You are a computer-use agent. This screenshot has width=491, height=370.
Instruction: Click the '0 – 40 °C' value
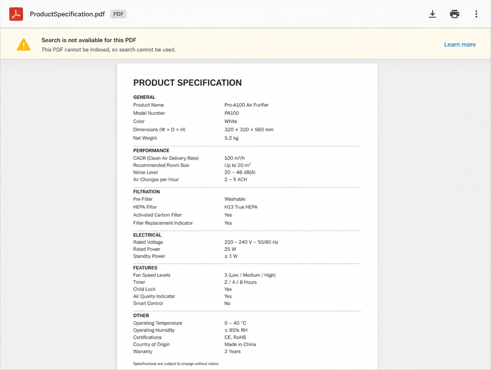click(235, 323)
